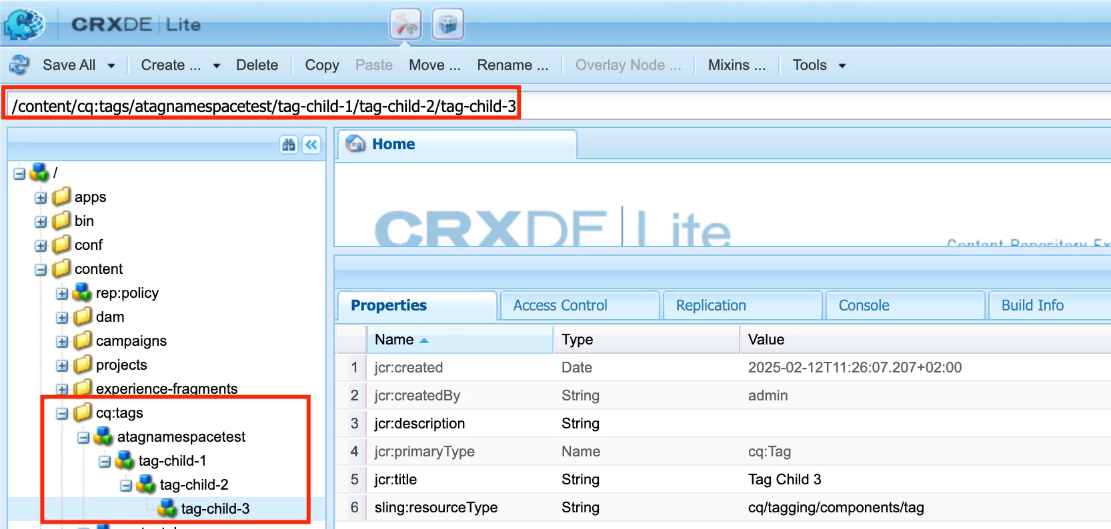1111x529 pixels.
Task: Select the Home tab
Action: click(x=457, y=144)
